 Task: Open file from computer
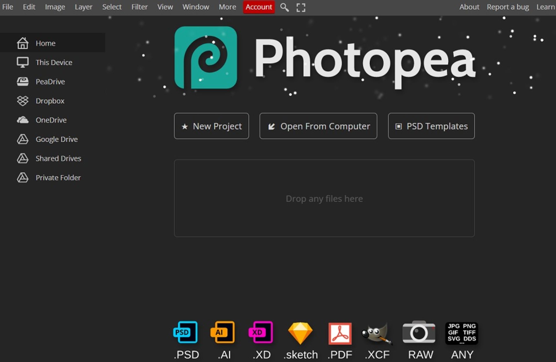[319, 127]
